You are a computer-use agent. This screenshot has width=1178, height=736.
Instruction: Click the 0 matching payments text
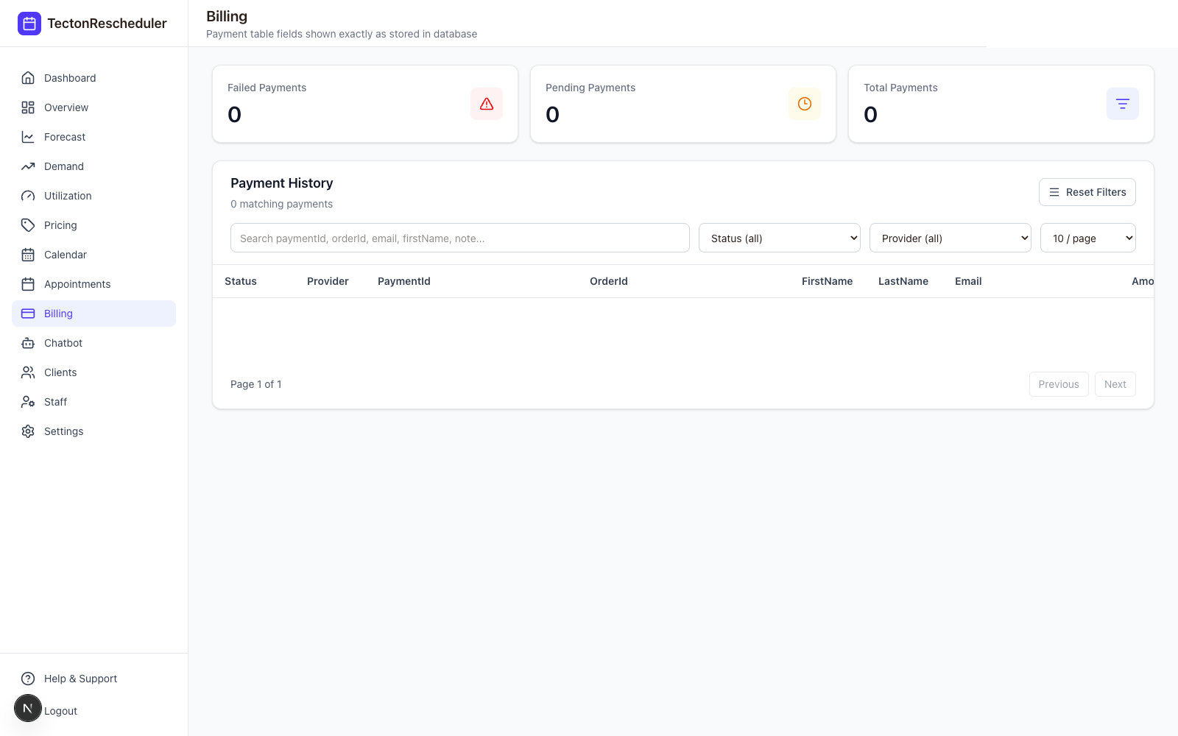pos(281,204)
